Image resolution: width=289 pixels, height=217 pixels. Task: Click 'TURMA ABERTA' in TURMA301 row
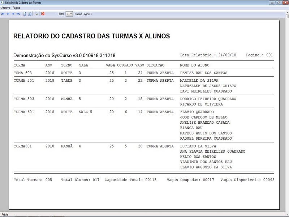(160, 146)
